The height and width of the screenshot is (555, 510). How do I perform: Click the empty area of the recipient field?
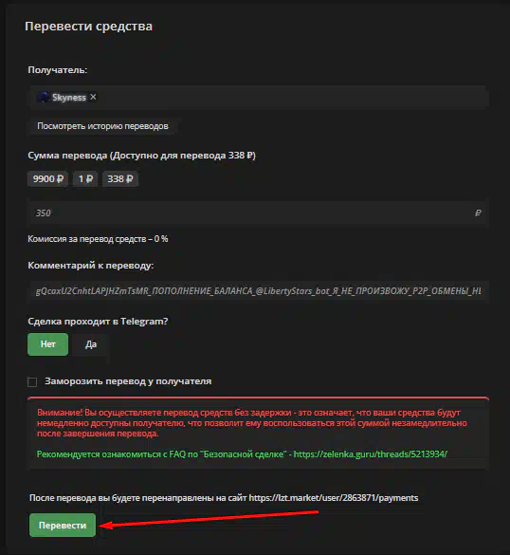(x=292, y=97)
